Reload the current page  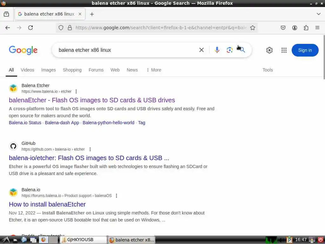point(30,28)
